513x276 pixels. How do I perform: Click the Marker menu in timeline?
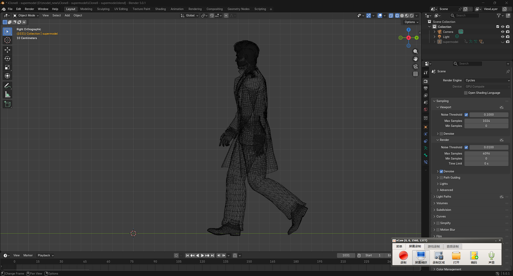[28, 255]
